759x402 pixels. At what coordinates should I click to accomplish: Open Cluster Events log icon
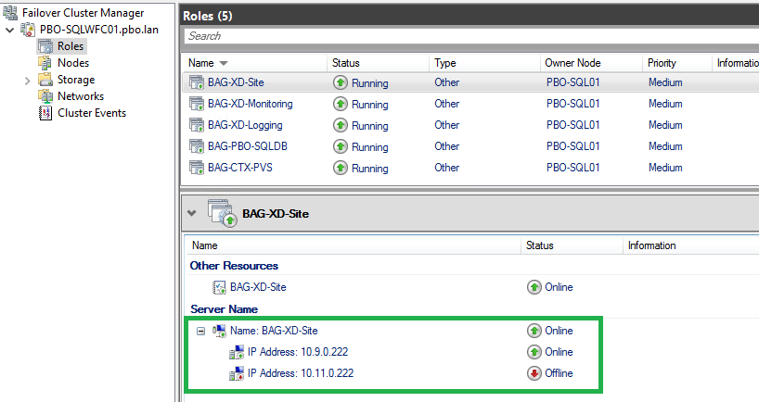45,113
